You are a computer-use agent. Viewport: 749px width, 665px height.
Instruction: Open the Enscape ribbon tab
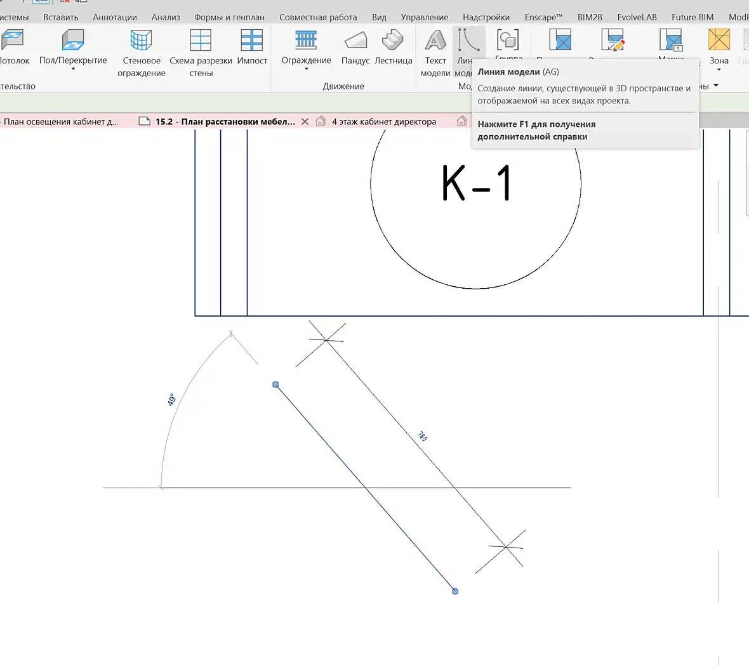543,17
